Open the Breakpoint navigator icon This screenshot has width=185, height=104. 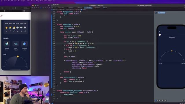[47, 8]
